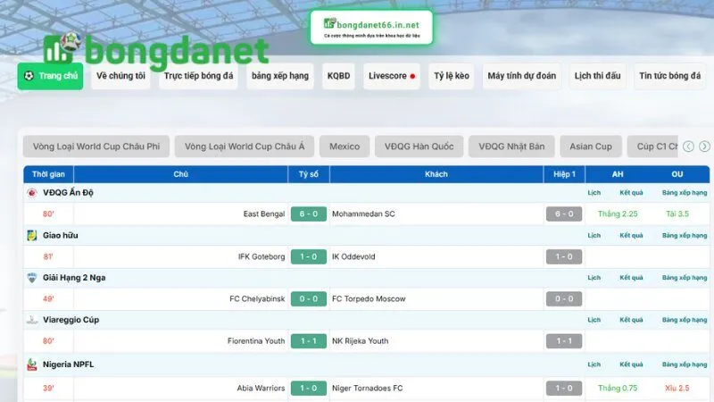Click the Nigeria NPFL league icon
This screenshot has height=402, width=714.
(x=32, y=364)
